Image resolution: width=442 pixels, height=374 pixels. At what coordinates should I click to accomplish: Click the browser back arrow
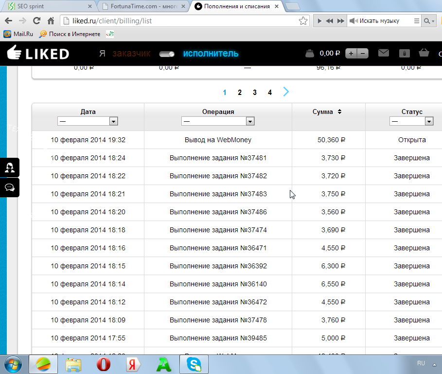[9, 20]
